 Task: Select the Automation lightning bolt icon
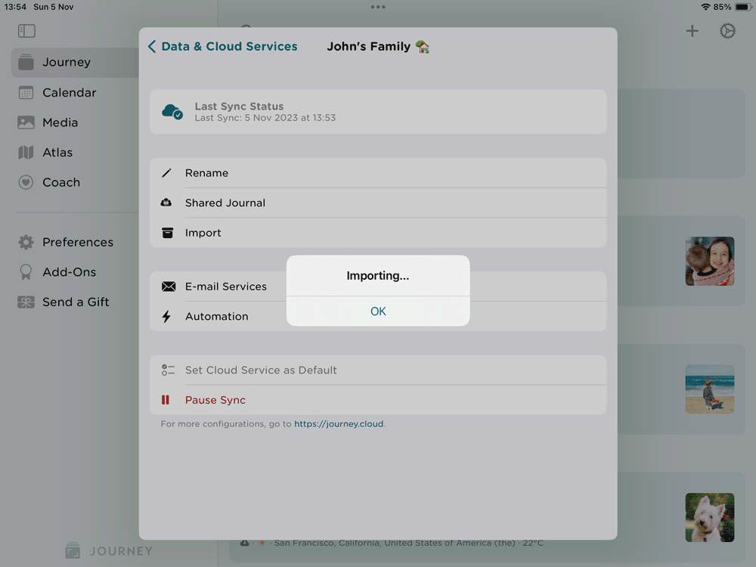click(x=167, y=316)
